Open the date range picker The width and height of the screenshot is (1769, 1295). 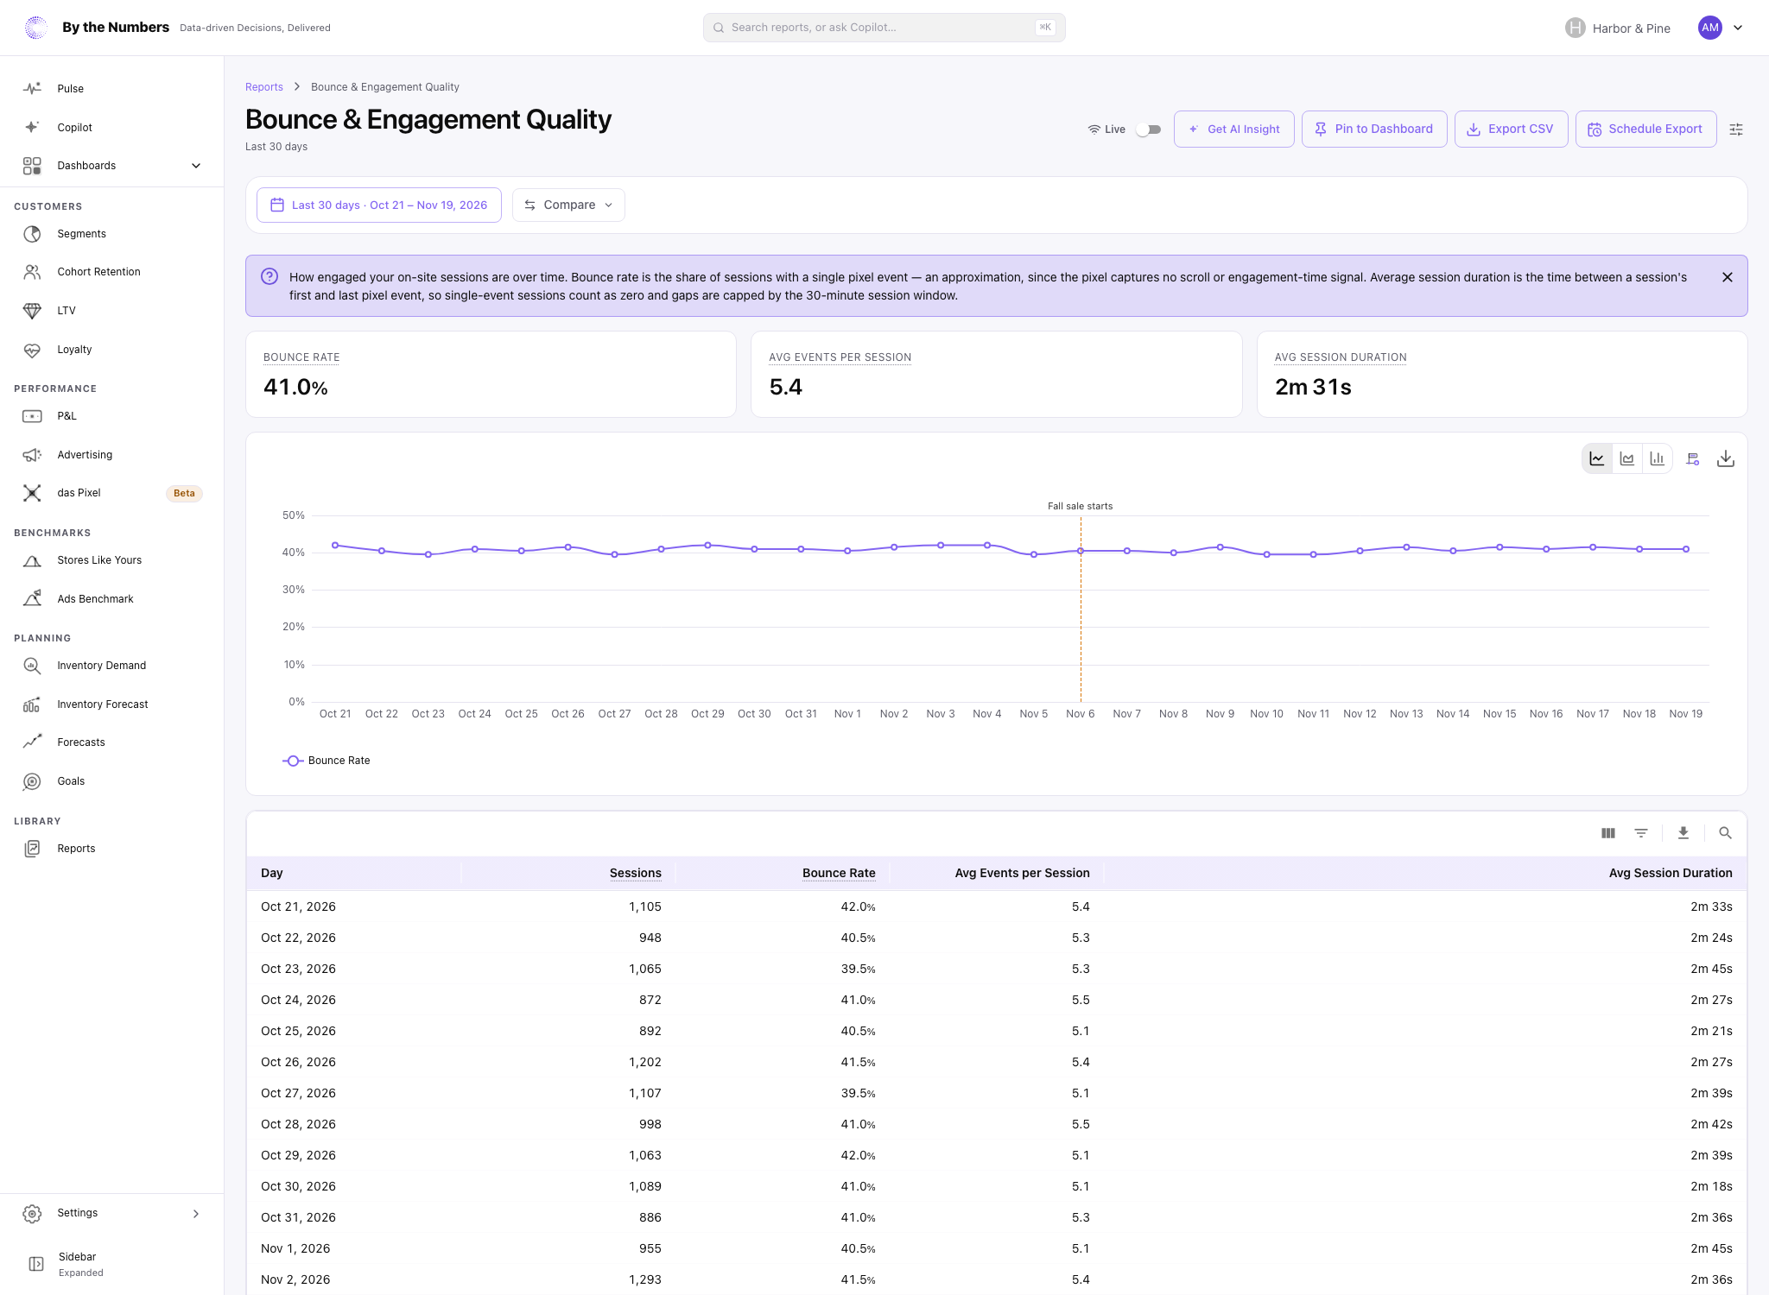(x=379, y=205)
